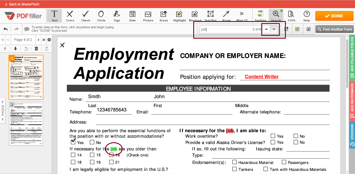355x174 pixels.
Task: Check the age 19 box
Action: tap(92, 162)
